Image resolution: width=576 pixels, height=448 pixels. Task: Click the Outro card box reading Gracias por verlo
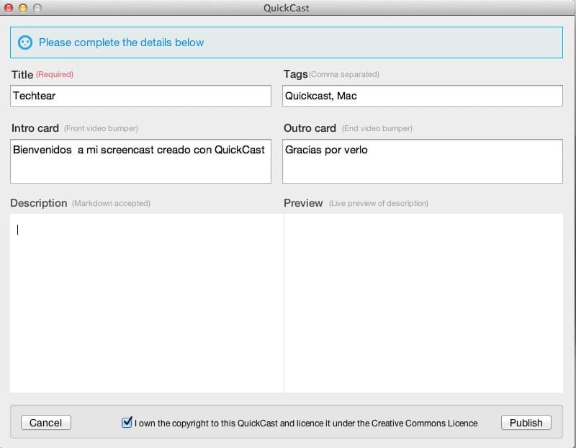click(x=422, y=161)
